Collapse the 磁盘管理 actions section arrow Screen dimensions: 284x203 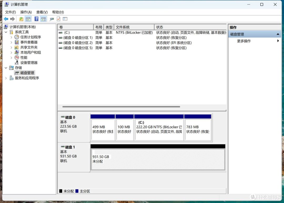[x=278, y=34]
